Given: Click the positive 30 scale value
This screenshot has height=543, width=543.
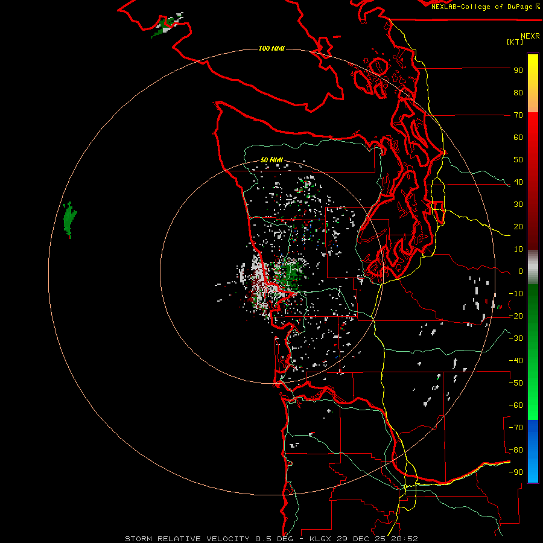Looking at the screenshot, I should point(518,205).
